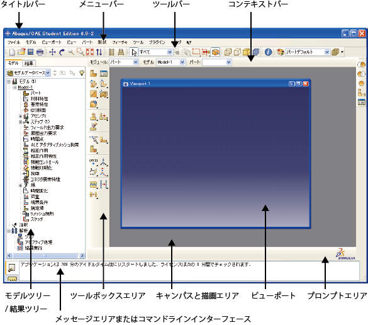The height and width of the screenshot is (325, 368).
Task: Click the yellow wave toolbox icon
Action: click(93, 185)
